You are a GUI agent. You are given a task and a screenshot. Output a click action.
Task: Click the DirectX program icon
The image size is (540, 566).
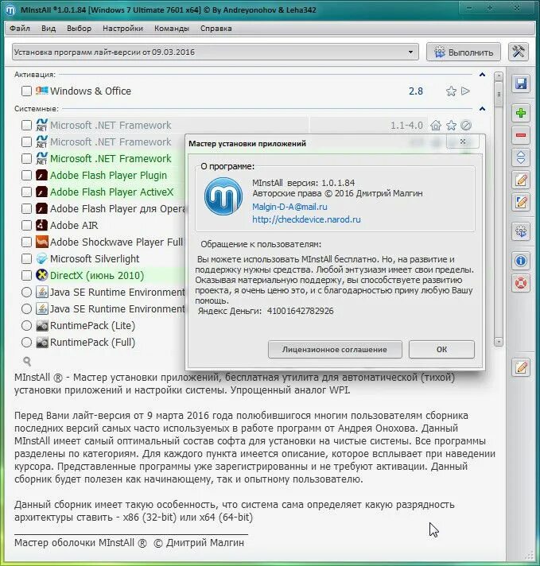(x=42, y=275)
